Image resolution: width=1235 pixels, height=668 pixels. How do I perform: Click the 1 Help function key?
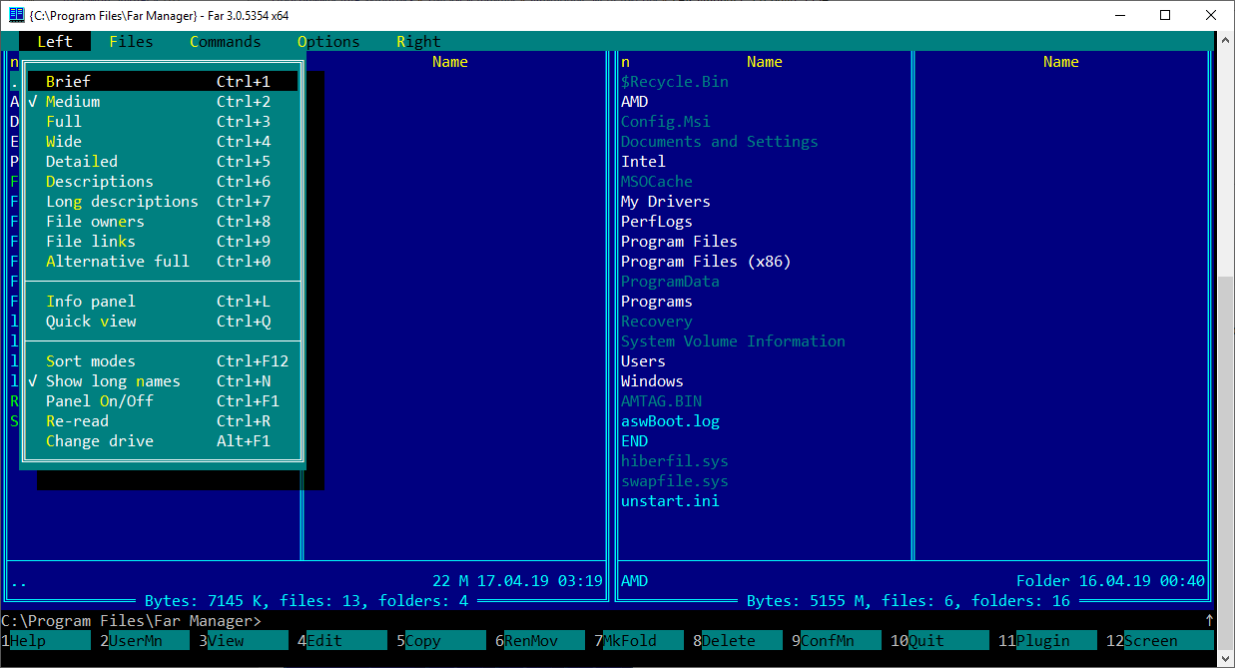coord(45,641)
